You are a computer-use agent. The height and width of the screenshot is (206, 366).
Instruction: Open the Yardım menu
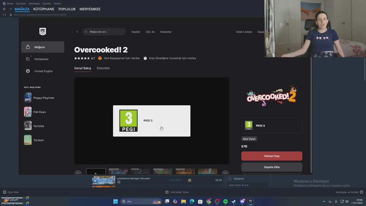coord(57,3)
